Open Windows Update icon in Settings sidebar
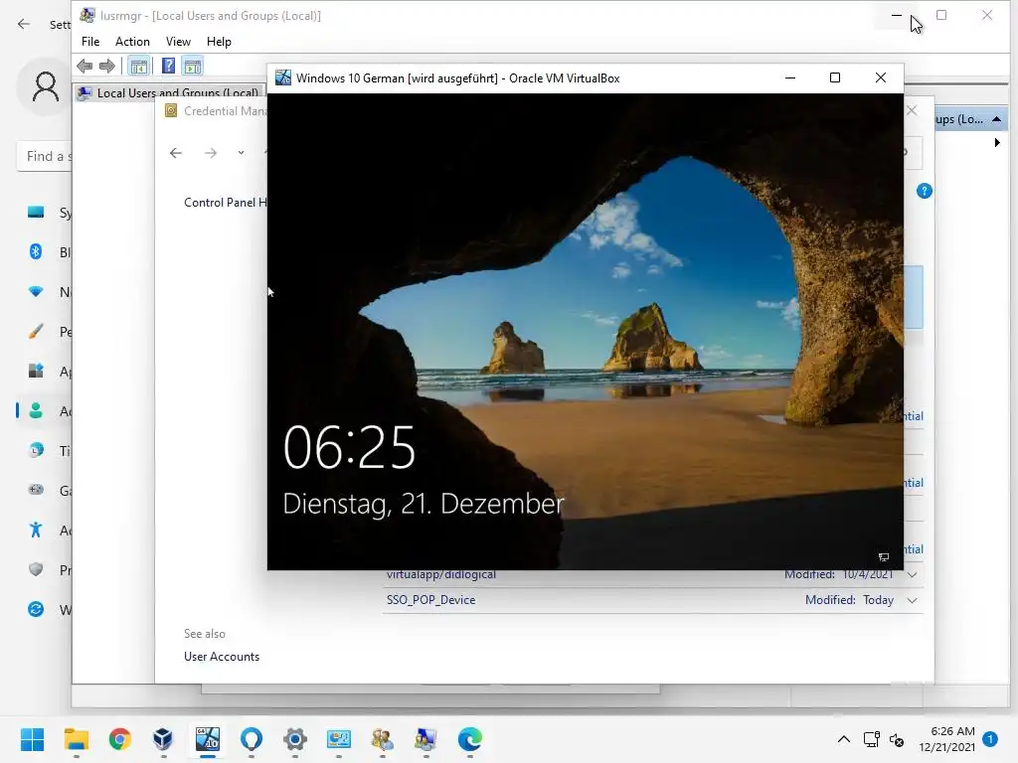 pyautogui.click(x=36, y=609)
